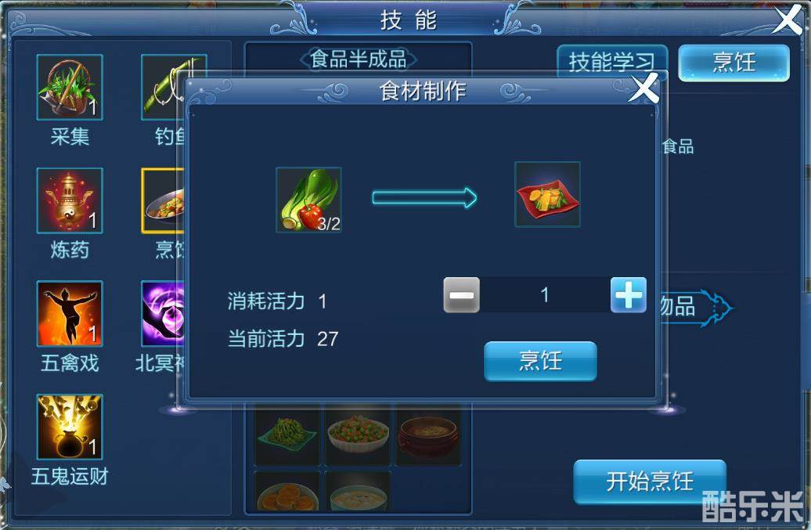Decrease cooking quantity with minus button
This screenshot has width=811, height=530.
pyautogui.click(x=461, y=295)
